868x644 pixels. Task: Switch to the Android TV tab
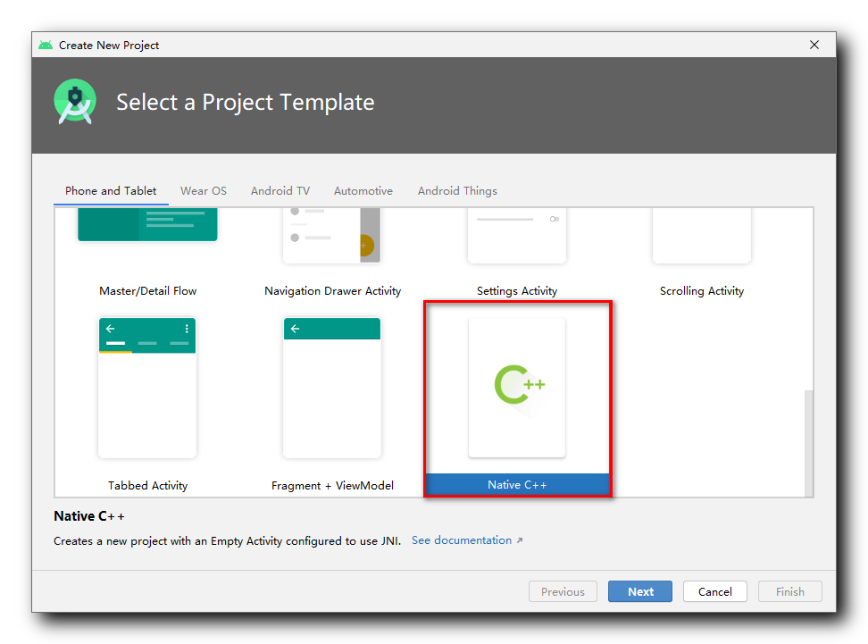(x=280, y=191)
